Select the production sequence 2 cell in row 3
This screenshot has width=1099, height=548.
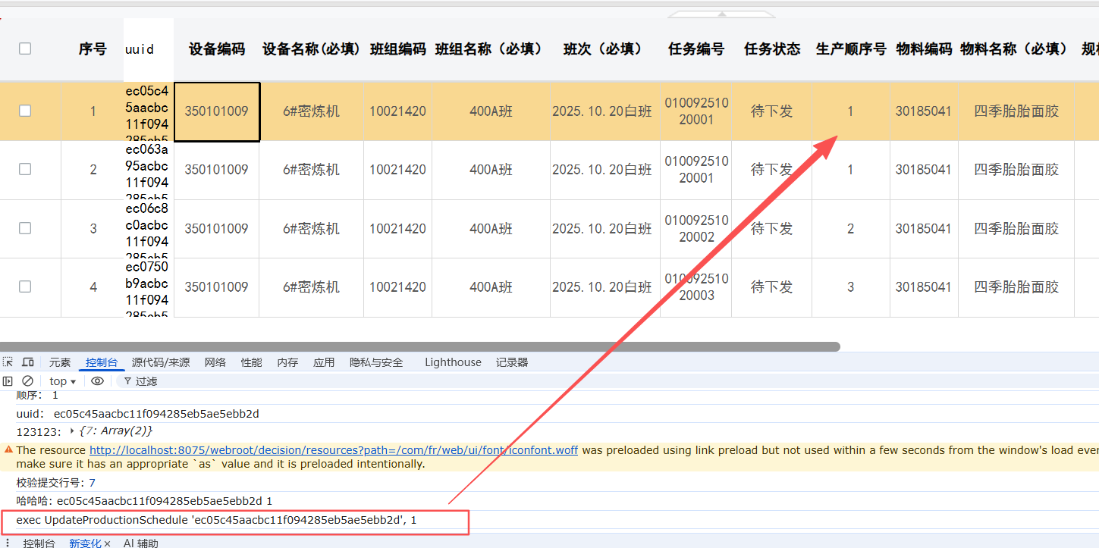pos(851,228)
